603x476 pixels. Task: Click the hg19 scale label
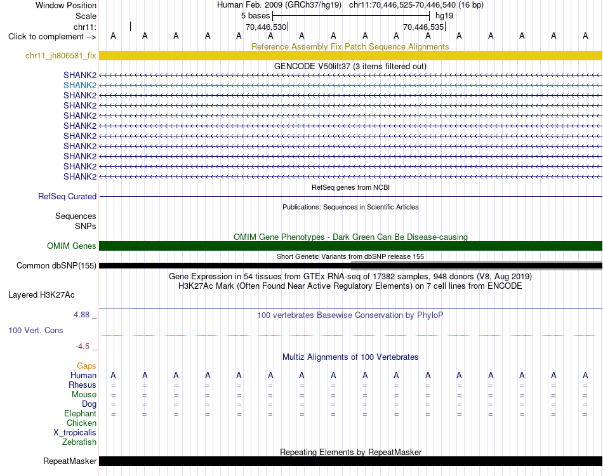(444, 16)
